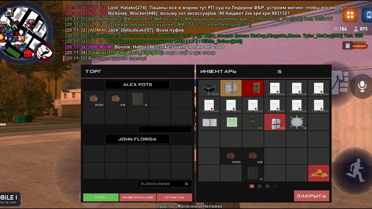Select the black chest item in inventory
This screenshot has height=209, width=372.
(x=209, y=88)
